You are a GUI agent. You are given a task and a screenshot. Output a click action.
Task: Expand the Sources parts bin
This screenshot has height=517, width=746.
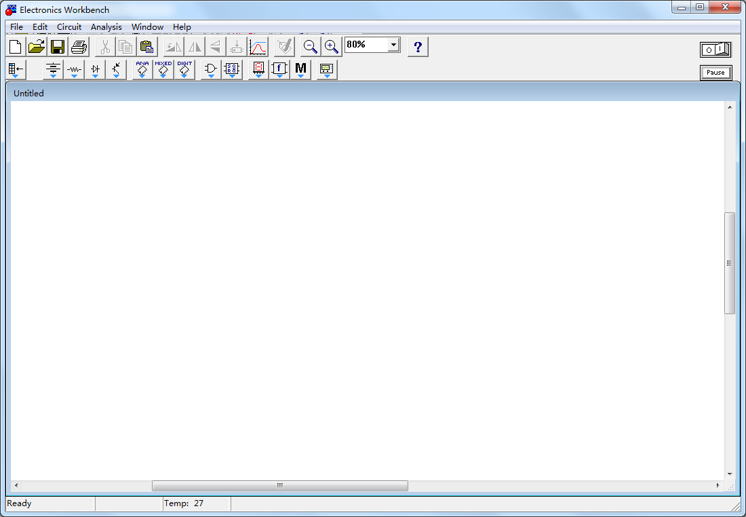53,69
